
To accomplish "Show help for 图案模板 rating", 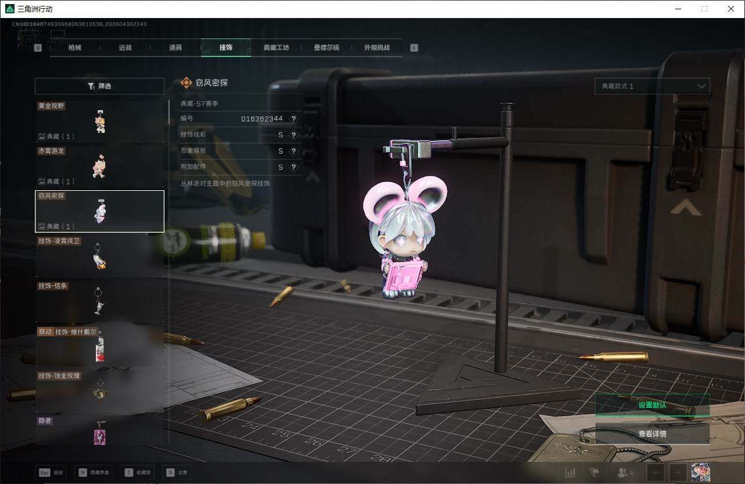I will [293, 151].
